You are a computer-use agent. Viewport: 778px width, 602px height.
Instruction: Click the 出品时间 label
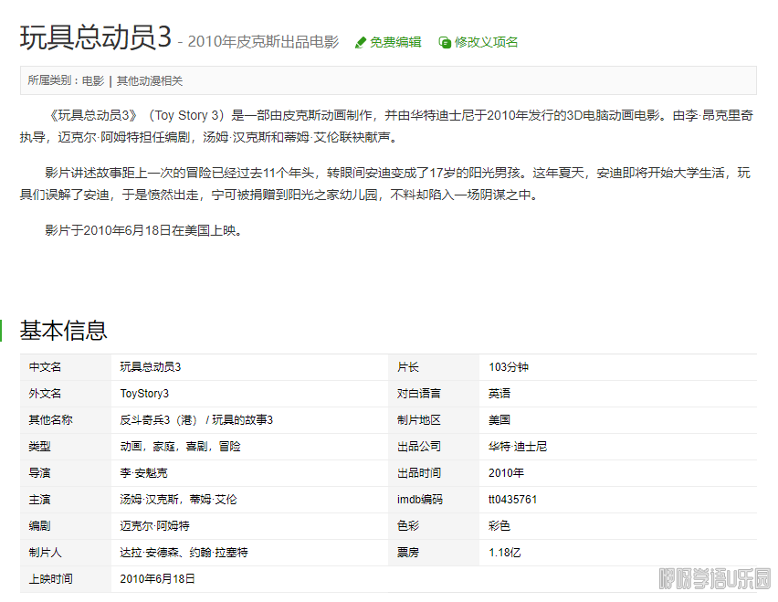(419, 473)
